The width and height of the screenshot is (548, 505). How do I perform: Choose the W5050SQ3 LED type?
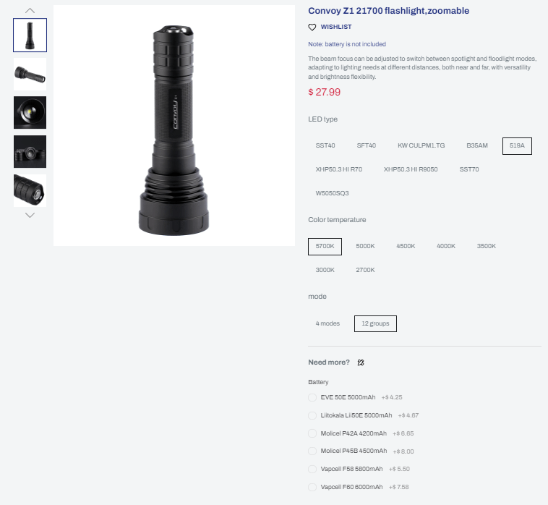pyautogui.click(x=333, y=193)
